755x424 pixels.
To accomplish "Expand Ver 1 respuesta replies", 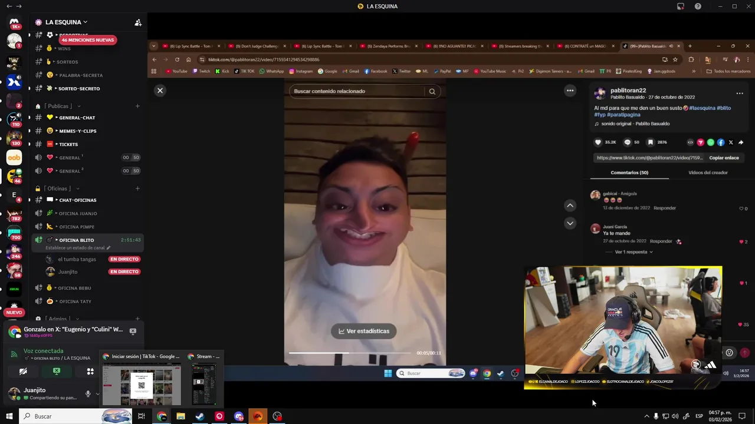I will pos(634,252).
